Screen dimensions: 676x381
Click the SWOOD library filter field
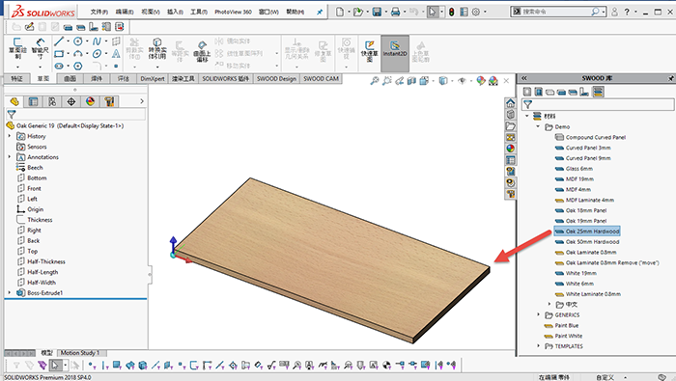(x=598, y=104)
